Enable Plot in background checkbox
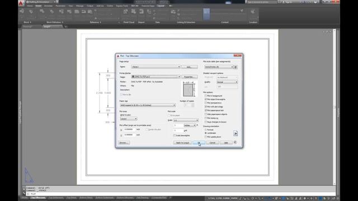 tap(206, 95)
